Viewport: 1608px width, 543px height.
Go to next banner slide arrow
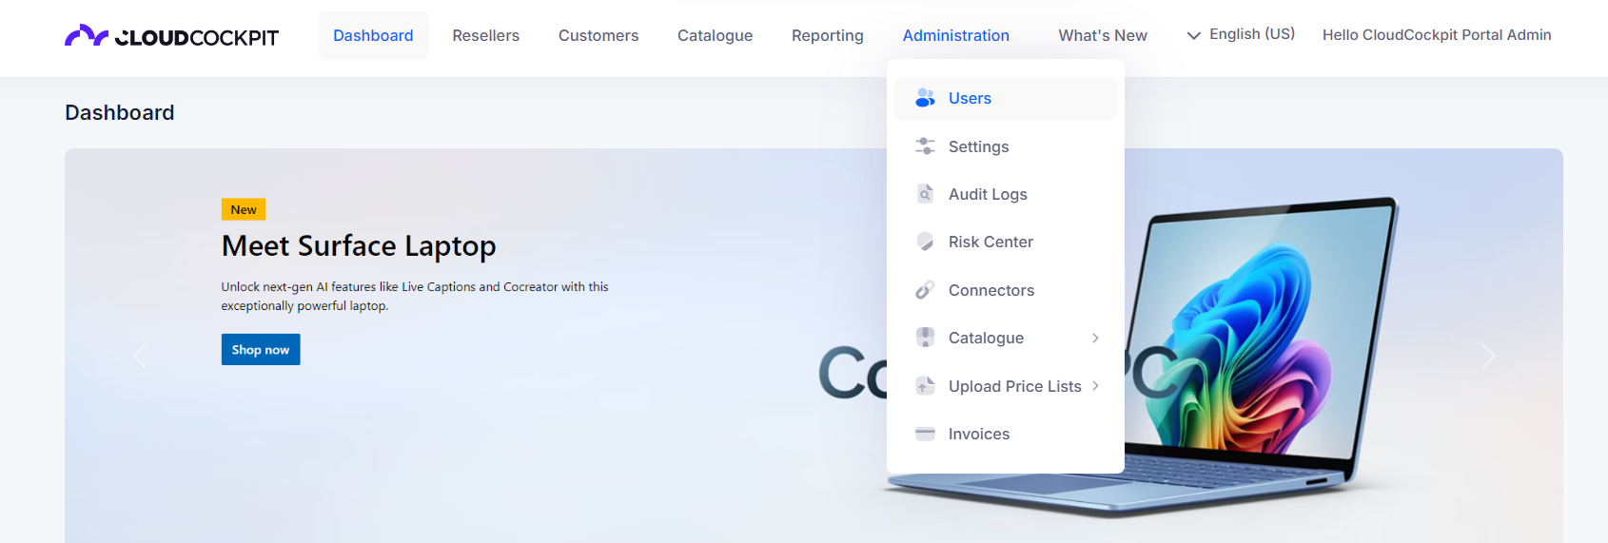(x=1488, y=357)
